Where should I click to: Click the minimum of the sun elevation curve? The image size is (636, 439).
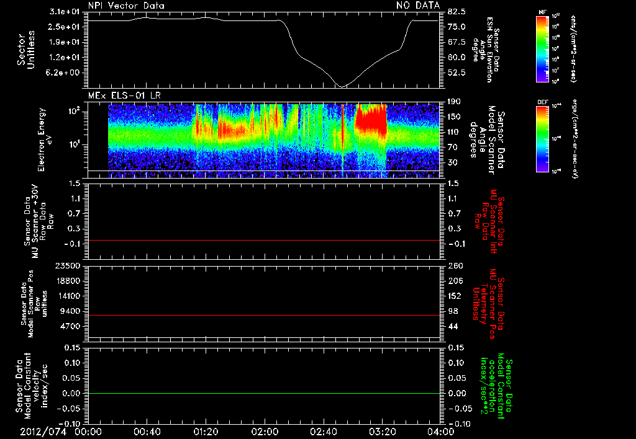341,86
